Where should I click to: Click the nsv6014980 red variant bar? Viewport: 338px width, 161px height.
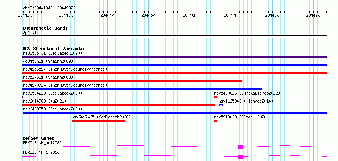[x=119, y=105]
